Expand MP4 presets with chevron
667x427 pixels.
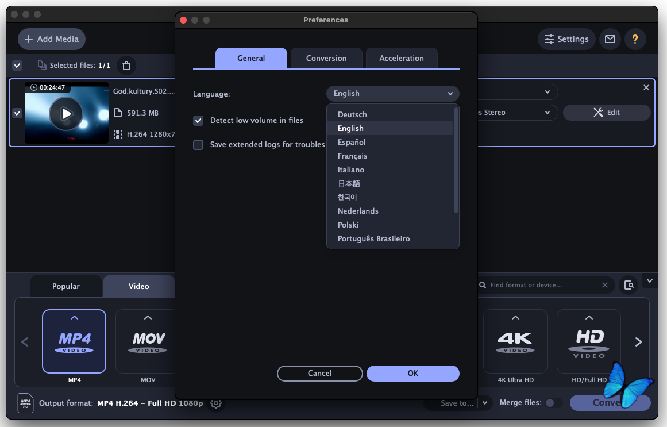pos(74,318)
